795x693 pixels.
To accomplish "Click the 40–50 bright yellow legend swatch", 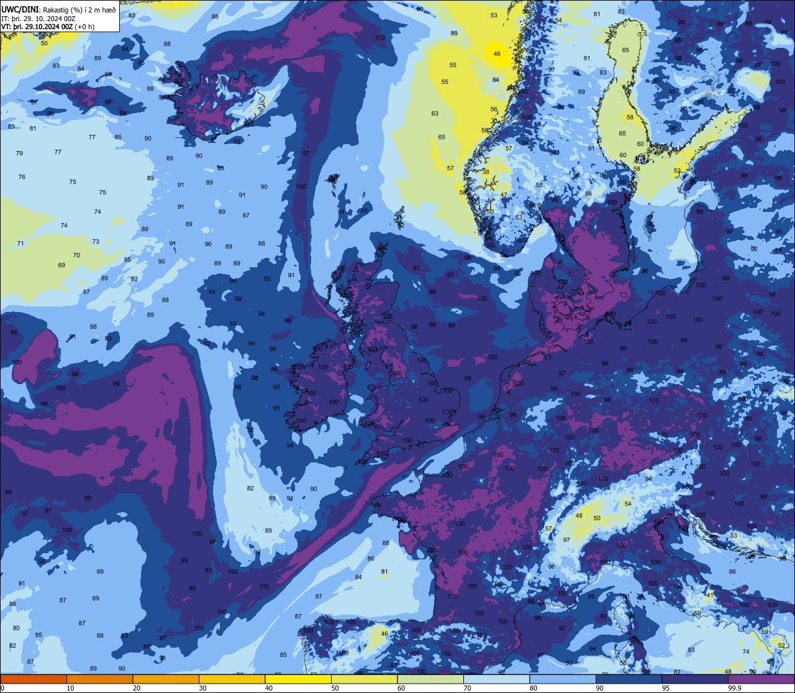I will click(298, 678).
